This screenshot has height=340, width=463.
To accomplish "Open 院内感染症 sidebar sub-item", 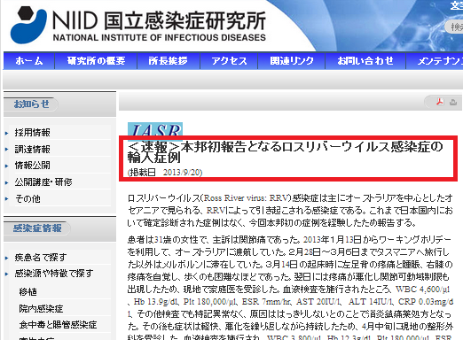I will click(x=41, y=309).
